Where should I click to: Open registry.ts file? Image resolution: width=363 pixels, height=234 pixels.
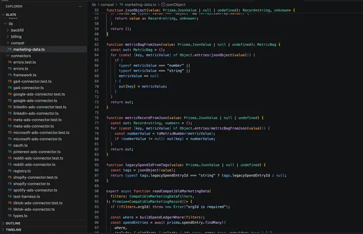coord(22,171)
